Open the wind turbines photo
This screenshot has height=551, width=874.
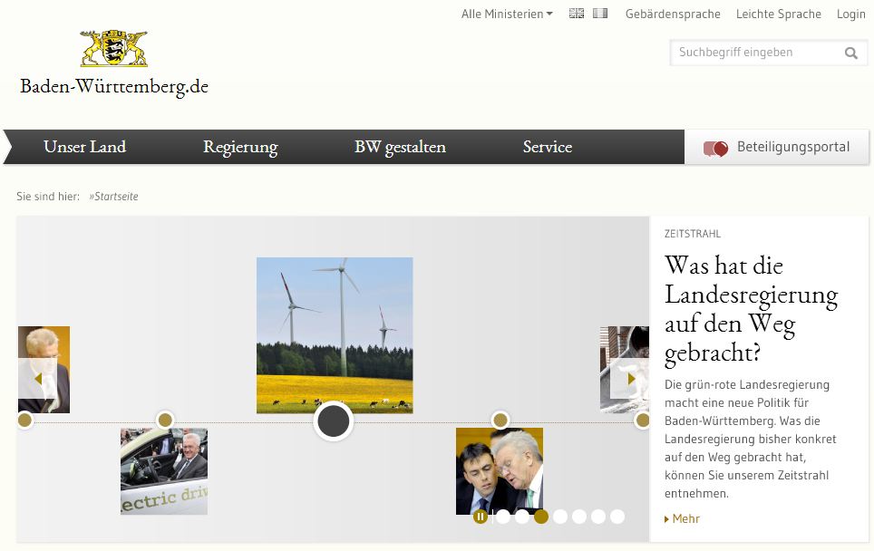click(335, 334)
